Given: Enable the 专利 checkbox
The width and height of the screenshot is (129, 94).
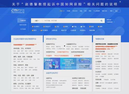Looking at the screenshot, I should [x=81, y=27].
